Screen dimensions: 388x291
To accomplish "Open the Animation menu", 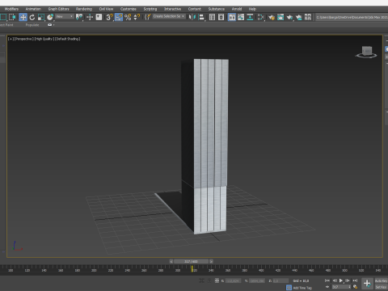I will click(x=33, y=9).
